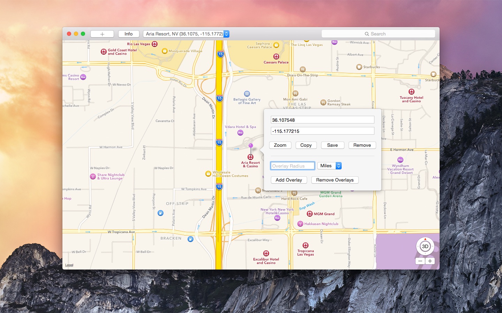Open the Aria Resort location dropdown
502x313 pixels.
click(x=186, y=34)
